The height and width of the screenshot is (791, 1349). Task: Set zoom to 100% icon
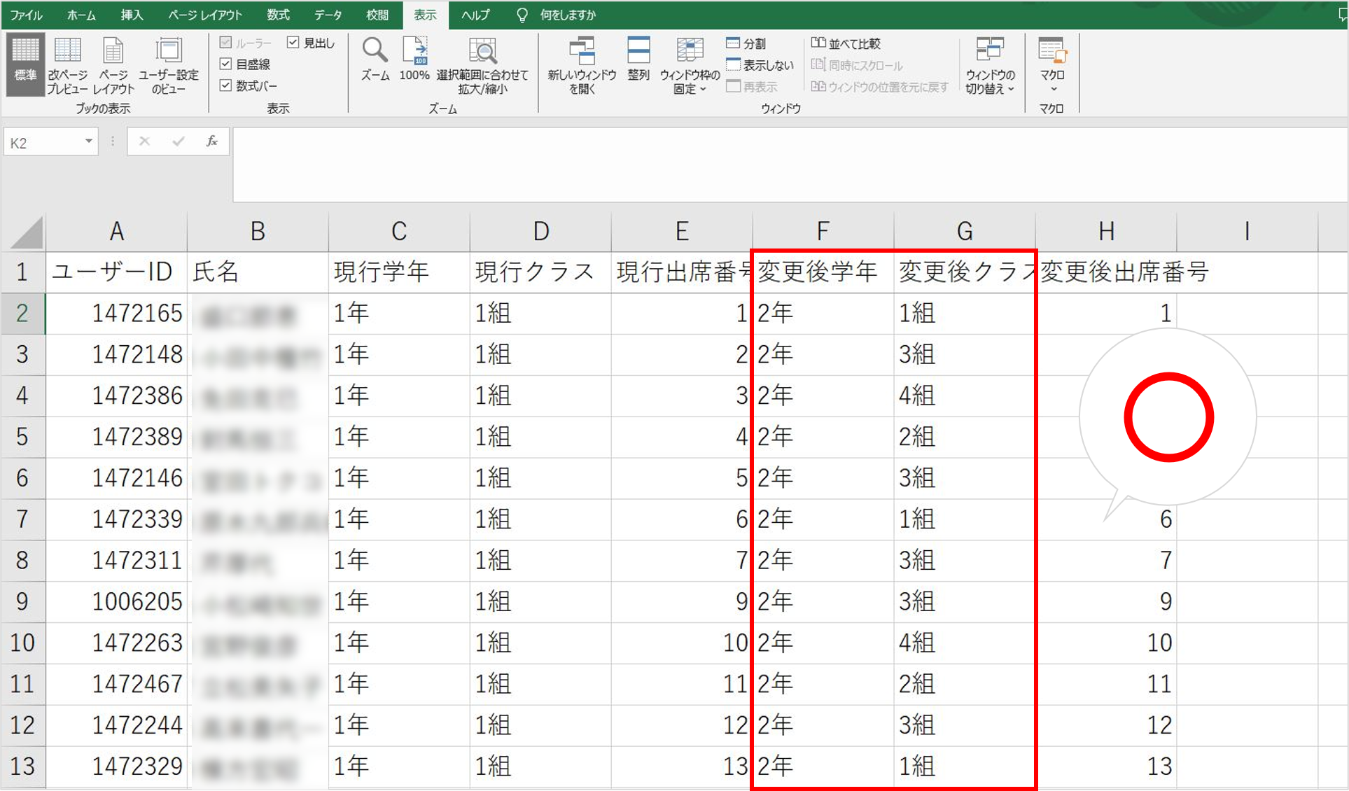point(414,59)
